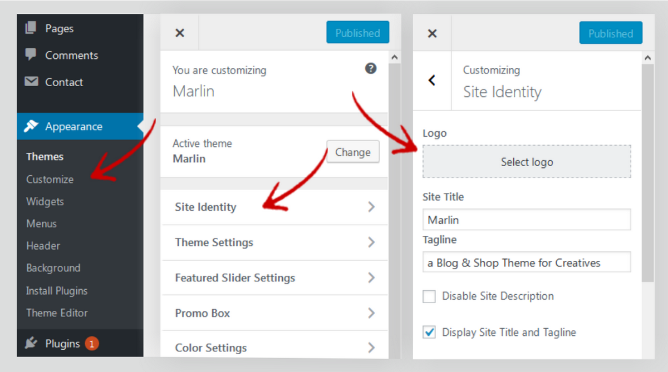
Task: Click the Change theme button
Action: point(353,152)
